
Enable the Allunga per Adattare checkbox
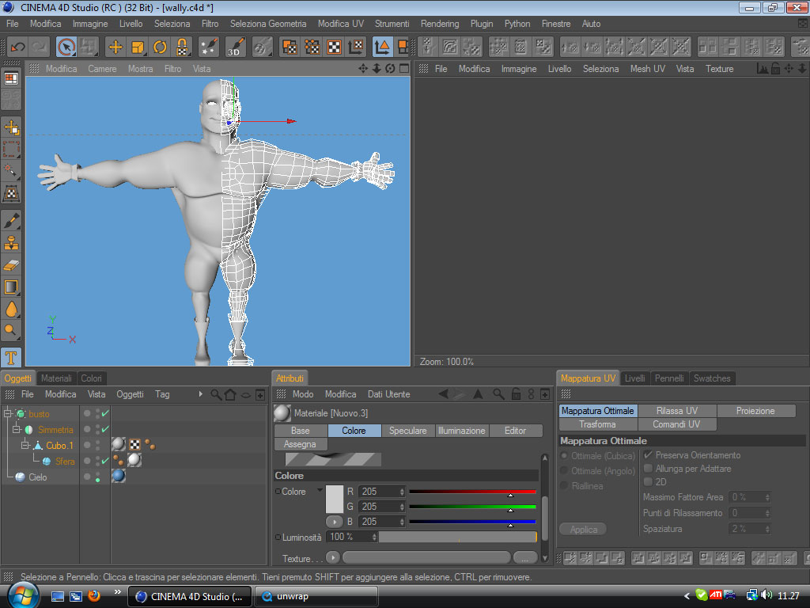649,469
